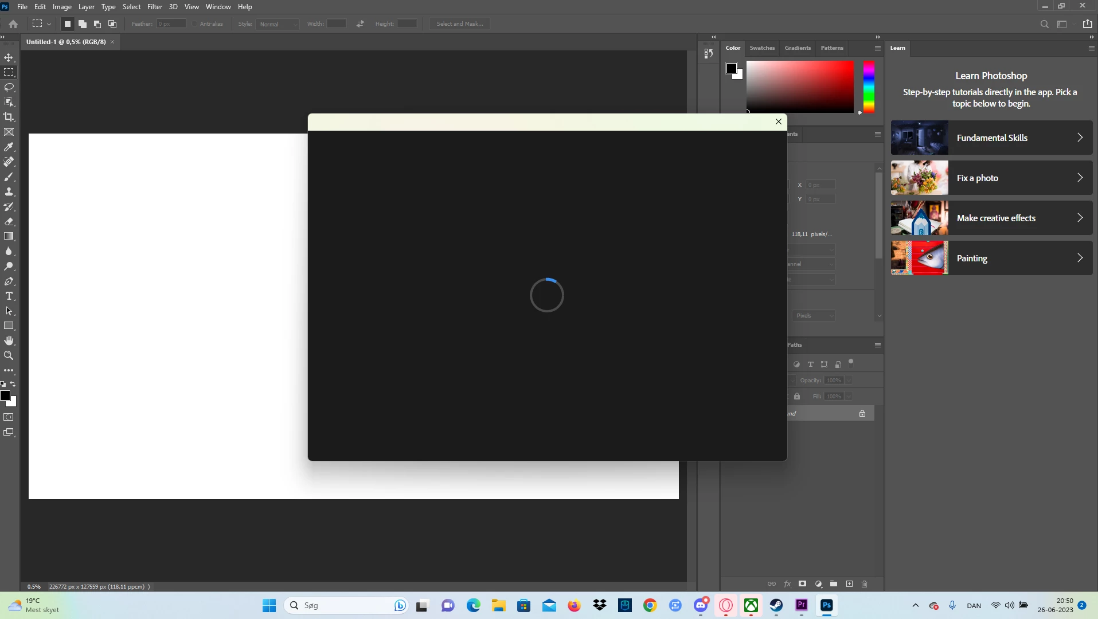Click the Feather input field
The height and width of the screenshot is (619, 1098).
point(171,24)
